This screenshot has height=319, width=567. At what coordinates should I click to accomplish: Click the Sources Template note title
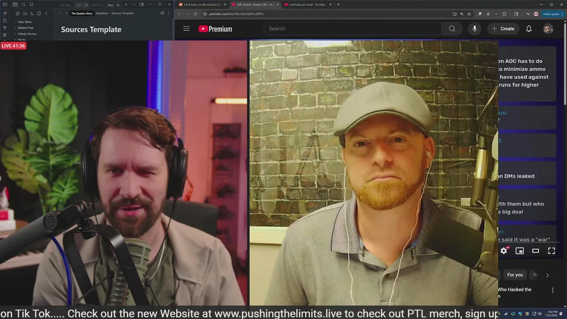91,30
